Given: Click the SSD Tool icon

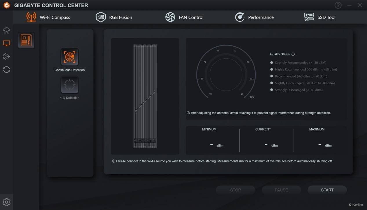Looking at the screenshot, I should [309, 17].
